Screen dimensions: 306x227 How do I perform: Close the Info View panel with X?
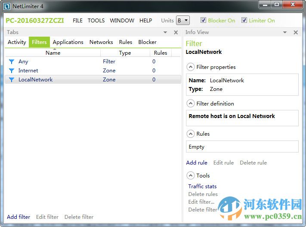click(296, 32)
